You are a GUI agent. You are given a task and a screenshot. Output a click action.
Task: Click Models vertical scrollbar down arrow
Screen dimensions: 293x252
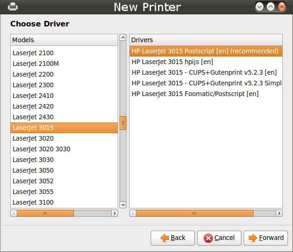(123, 205)
